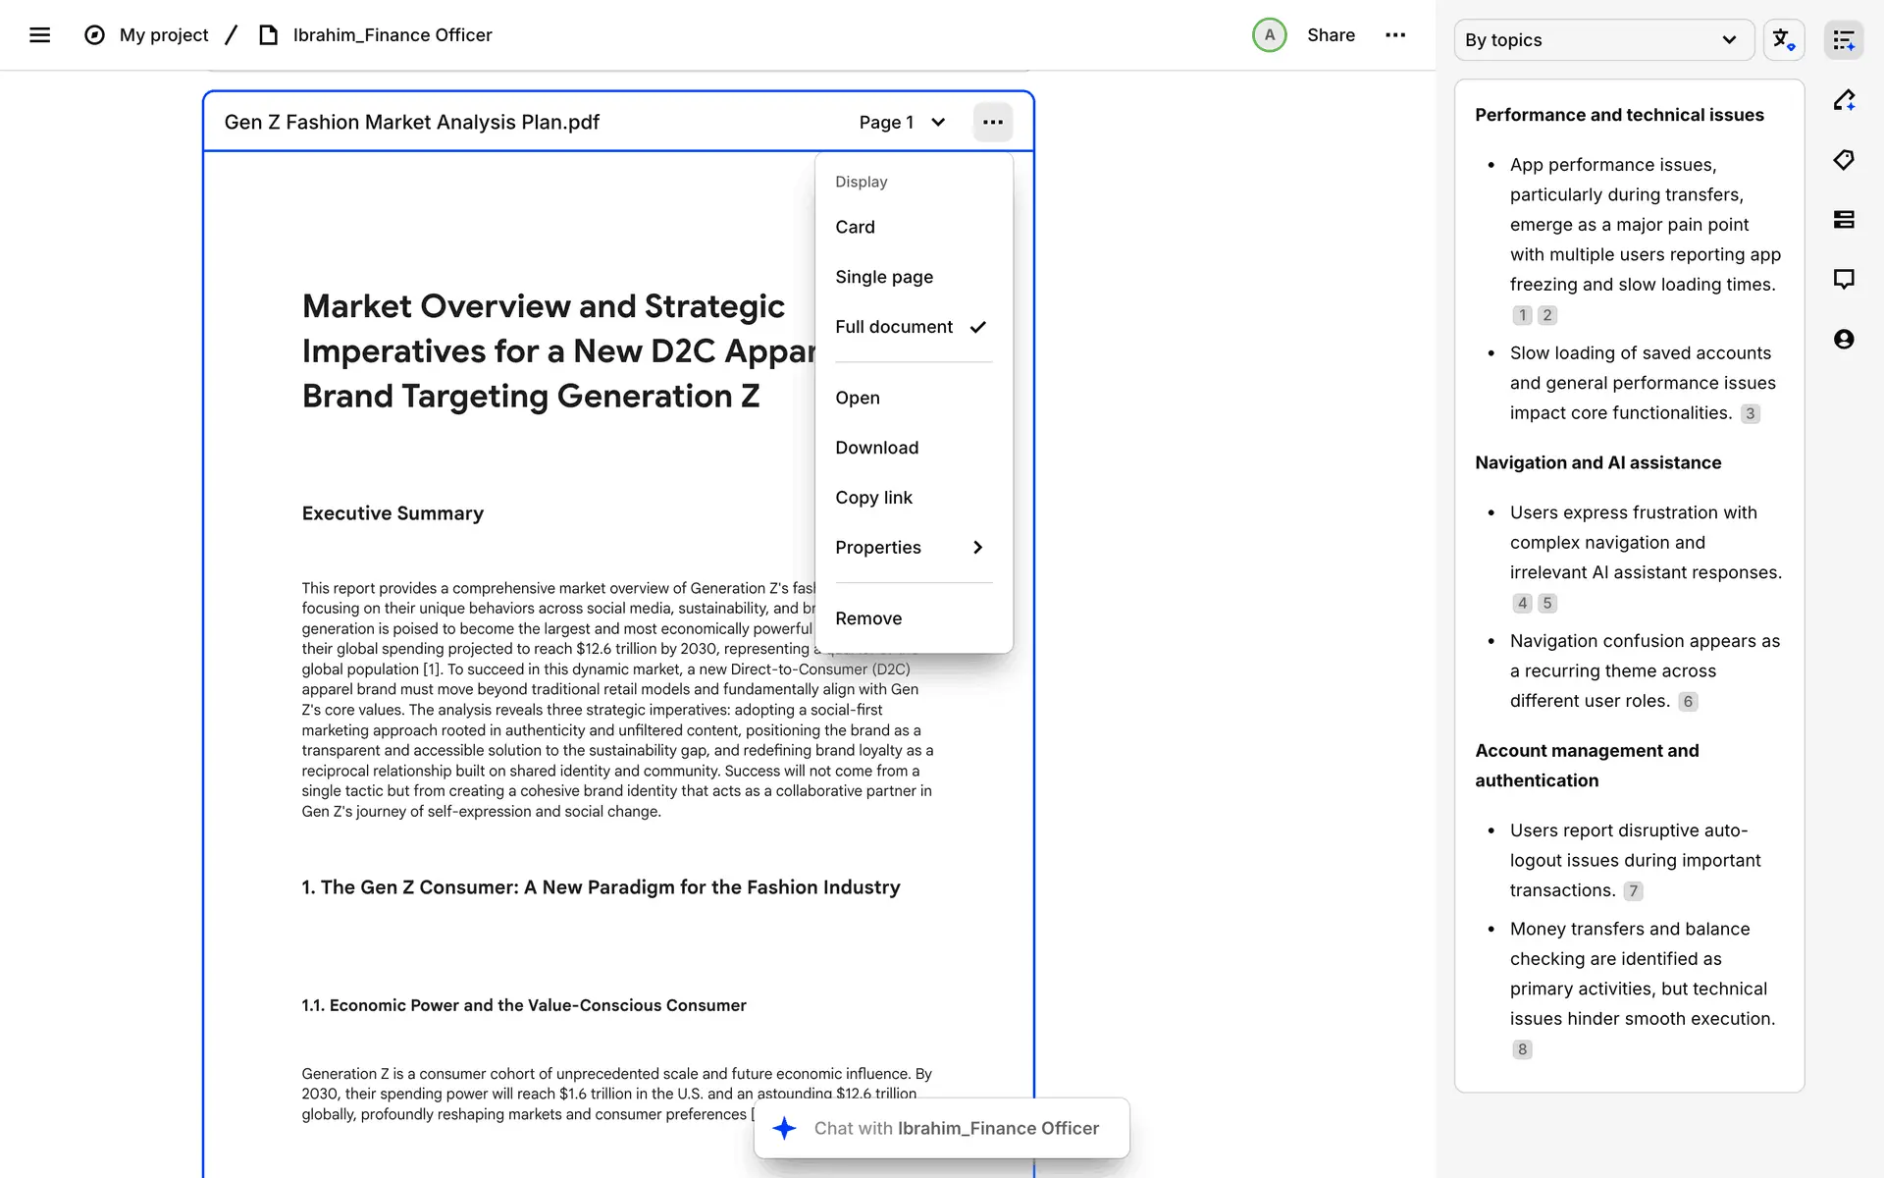Select Remove from the PDF menu
The width and height of the screenshot is (1884, 1178).
point(868,618)
